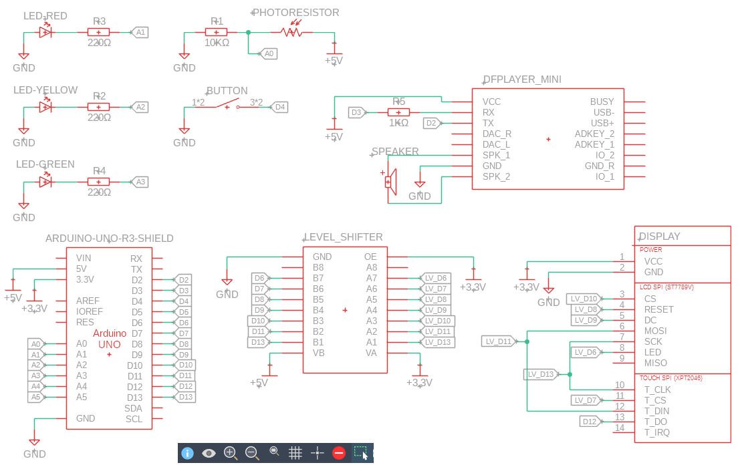Click the crosshair origin icon
The width and height of the screenshot is (740, 465).
(317, 453)
